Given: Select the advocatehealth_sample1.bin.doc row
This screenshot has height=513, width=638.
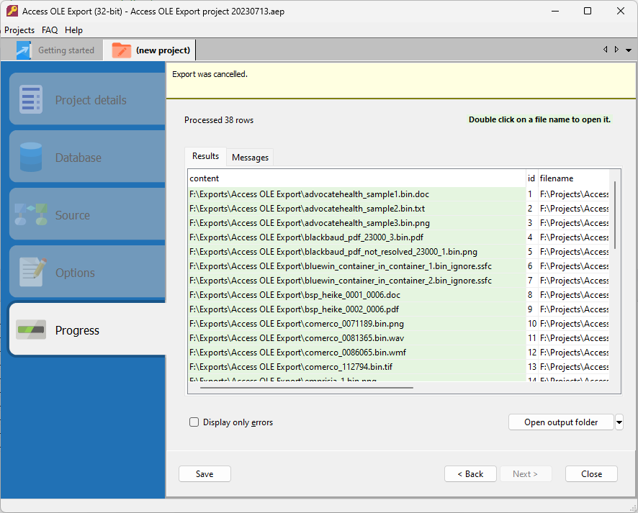Looking at the screenshot, I should [310, 194].
